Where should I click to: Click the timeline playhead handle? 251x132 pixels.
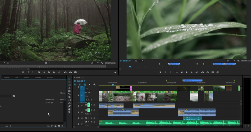coord(113,85)
